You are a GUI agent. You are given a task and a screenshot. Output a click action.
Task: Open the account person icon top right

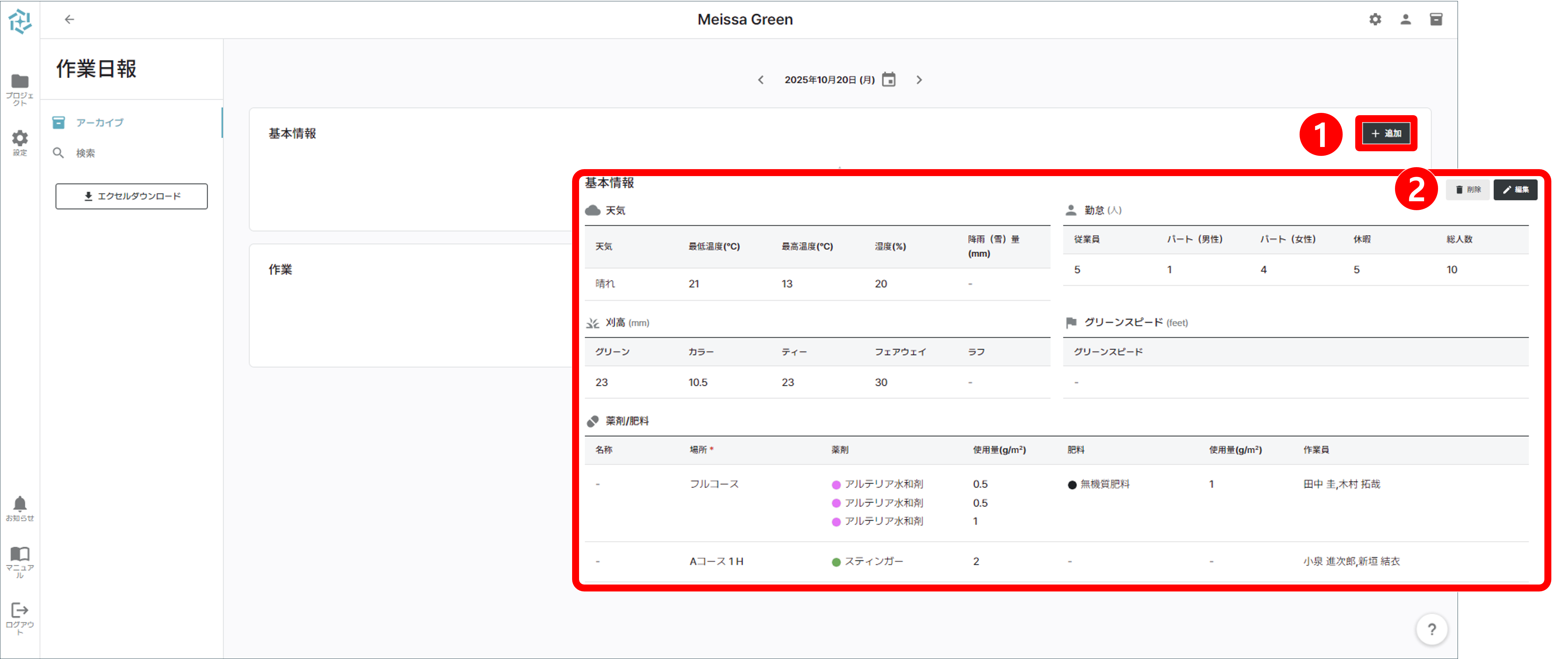(1405, 19)
